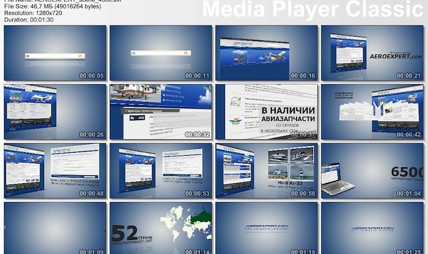Screen dimensions: 428x254
Task: Open the 'В НАЛИЧИИ АВИАЗАПЧАСТИ' frame at 00:00:37
Action: [x=267, y=112]
